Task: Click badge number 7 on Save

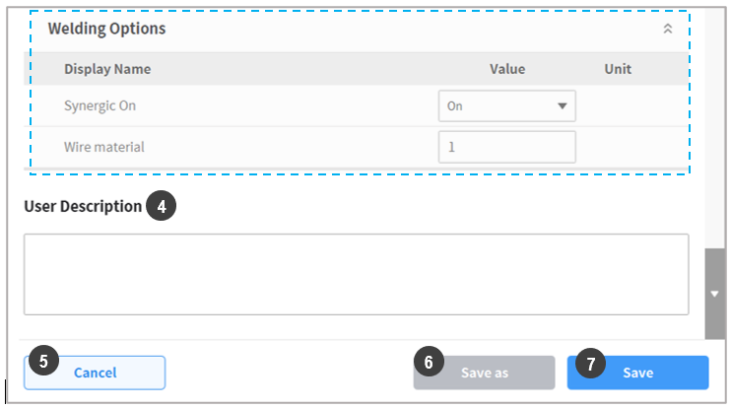Action: pos(589,362)
